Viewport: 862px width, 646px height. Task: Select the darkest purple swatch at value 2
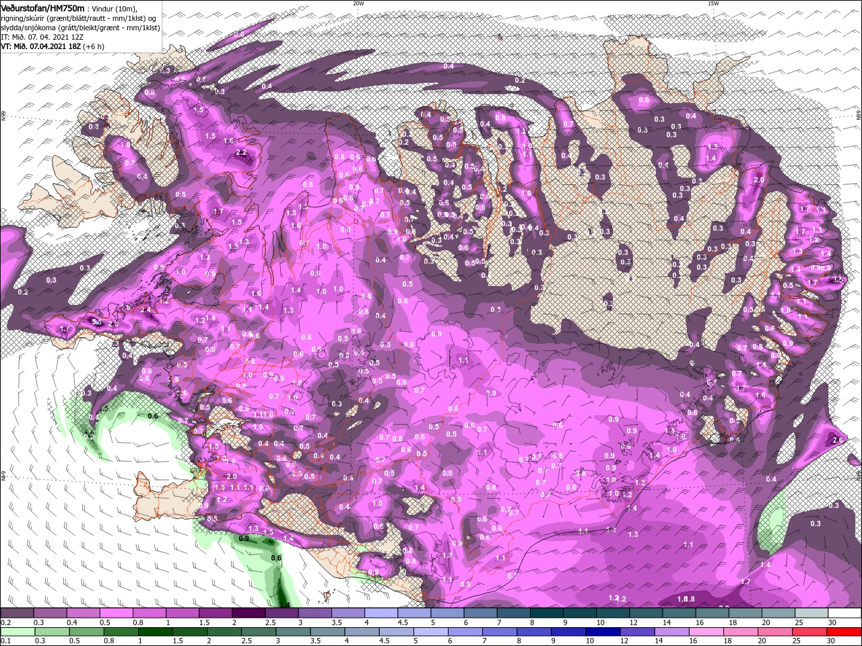click(x=248, y=613)
